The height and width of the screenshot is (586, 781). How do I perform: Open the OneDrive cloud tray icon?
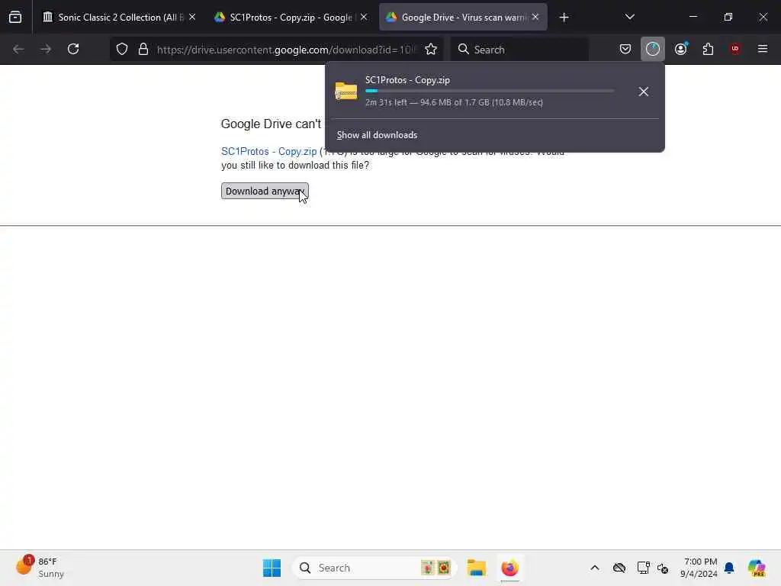[x=619, y=568]
